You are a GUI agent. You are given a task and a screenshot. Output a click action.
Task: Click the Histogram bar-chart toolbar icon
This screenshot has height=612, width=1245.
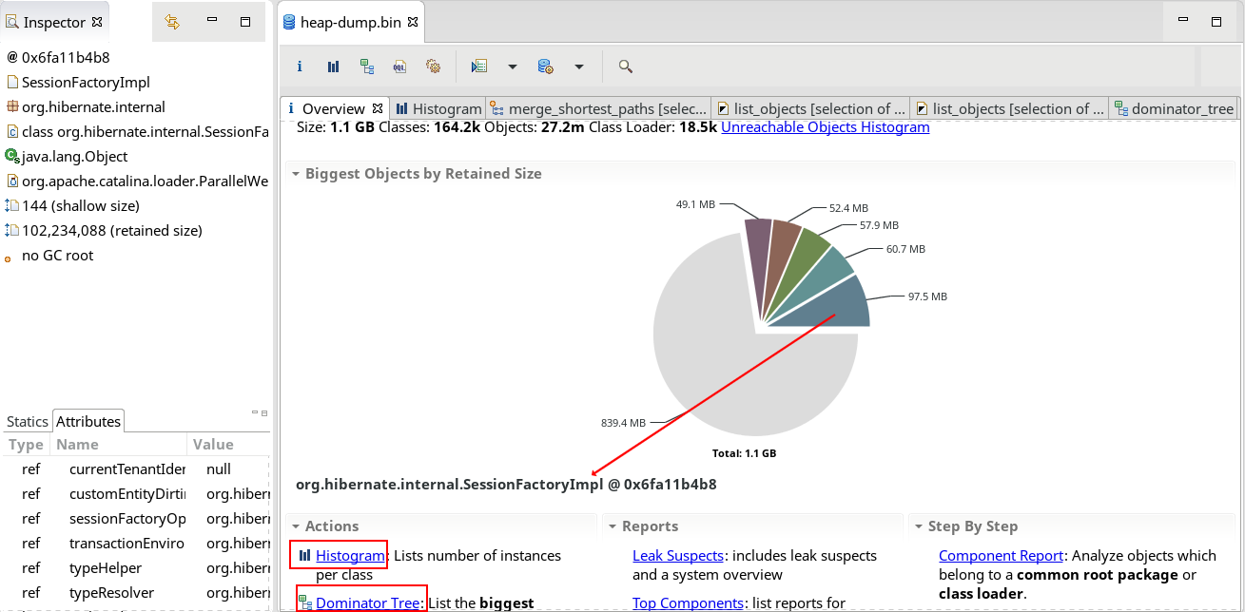point(333,67)
